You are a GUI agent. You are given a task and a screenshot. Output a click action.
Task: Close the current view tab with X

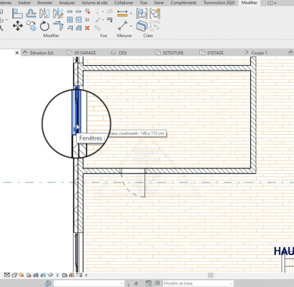(17, 53)
